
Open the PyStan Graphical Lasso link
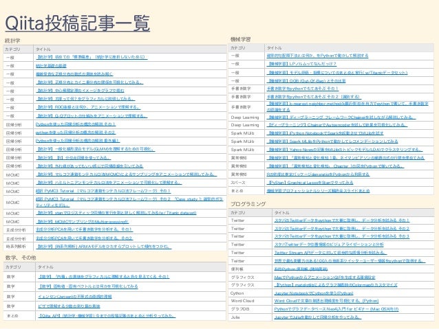click(310, 183)
